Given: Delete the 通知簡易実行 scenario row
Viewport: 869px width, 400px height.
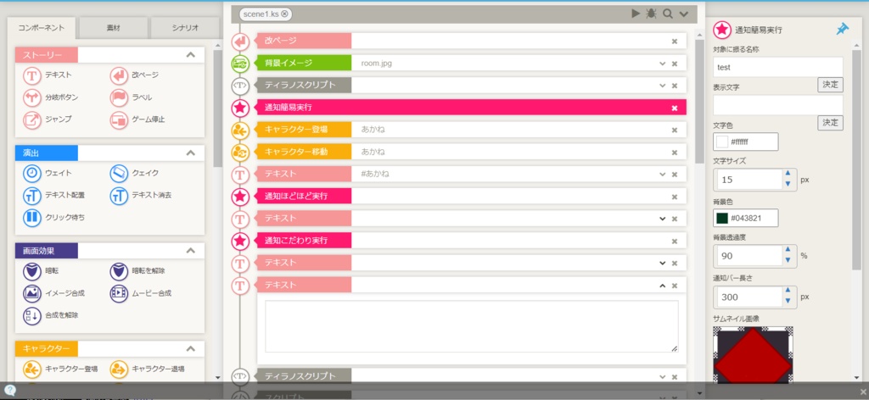Looking at the screenshot, I should tap(675, 108).
